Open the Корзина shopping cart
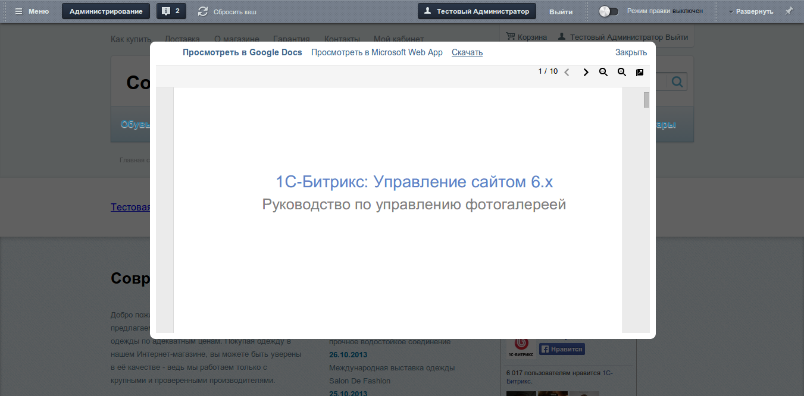This screenshot has width=804, height=396. (x=527, y=36)
